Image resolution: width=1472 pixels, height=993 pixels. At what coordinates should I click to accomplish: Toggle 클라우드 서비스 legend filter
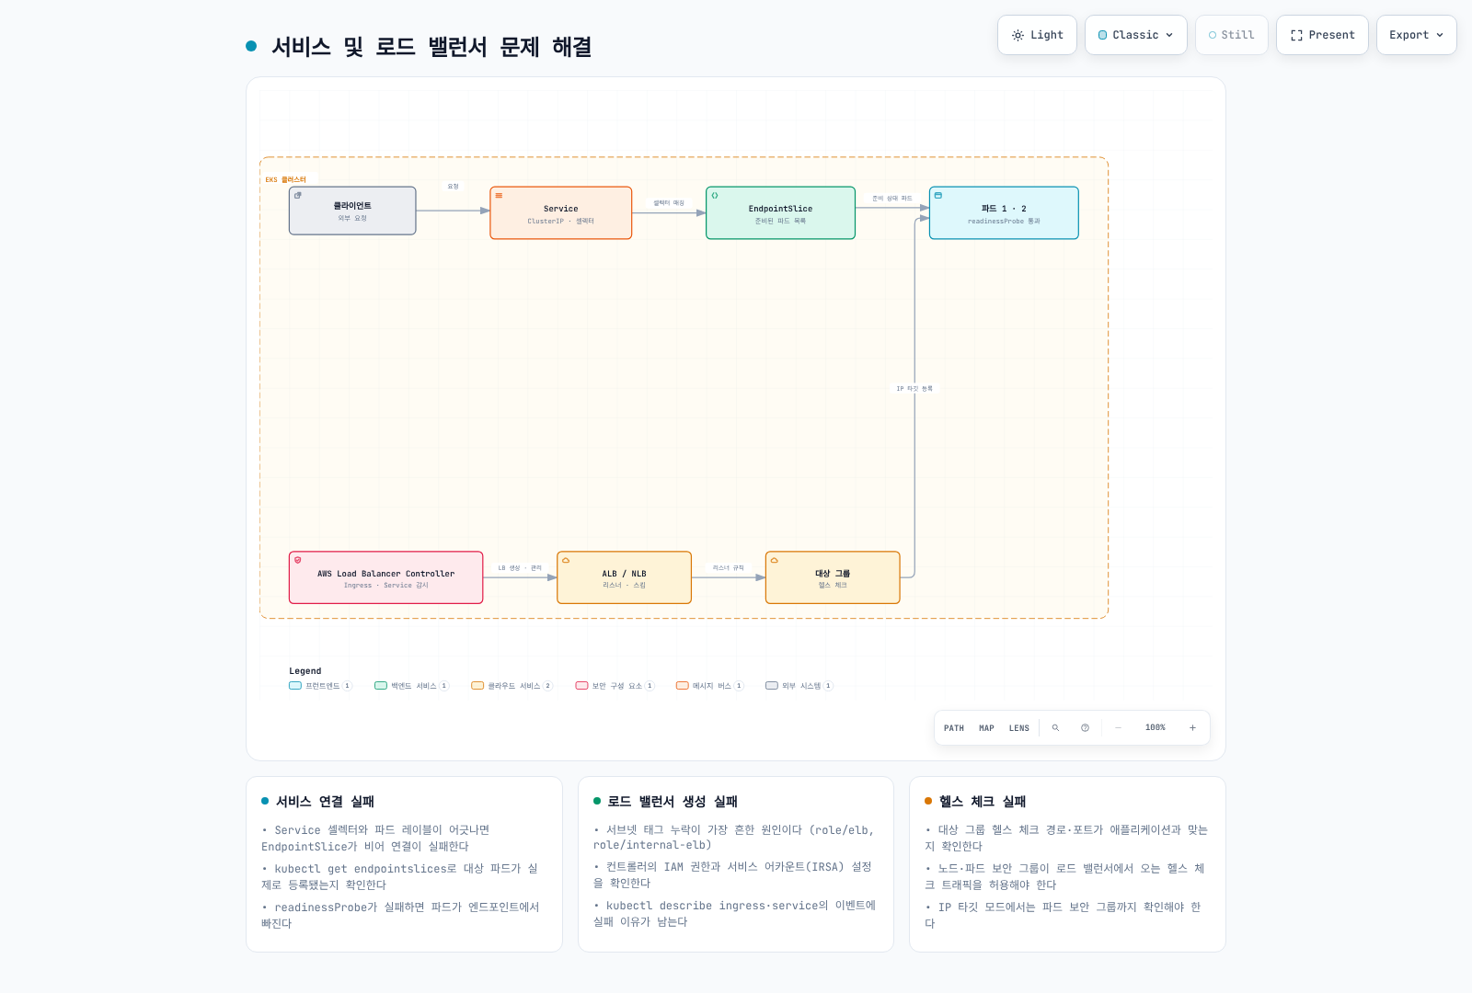512,686
